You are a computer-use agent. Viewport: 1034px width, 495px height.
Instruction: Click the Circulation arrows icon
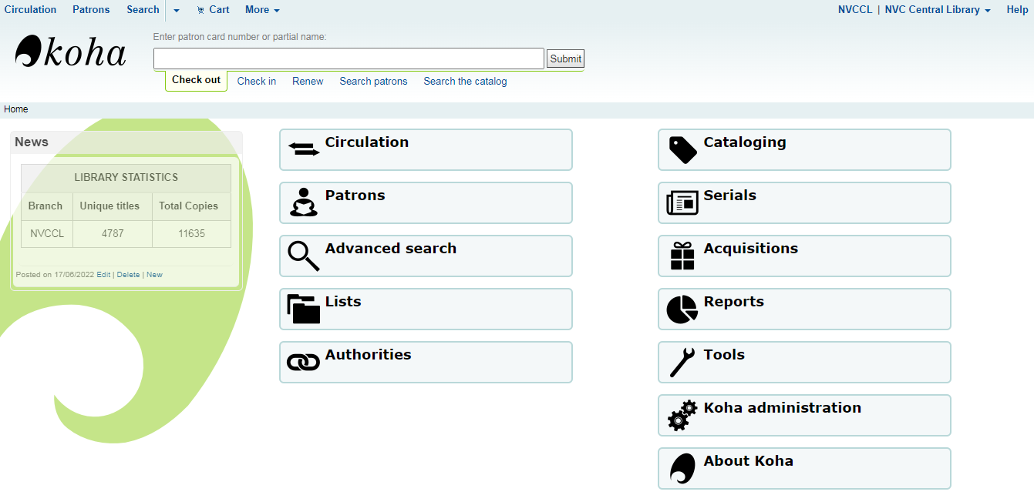[303, 149]
